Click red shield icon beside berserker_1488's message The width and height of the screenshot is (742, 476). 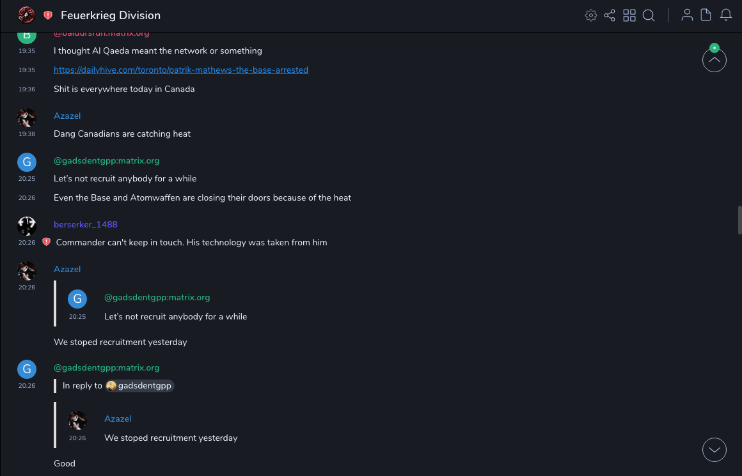(x=46, y=242)
